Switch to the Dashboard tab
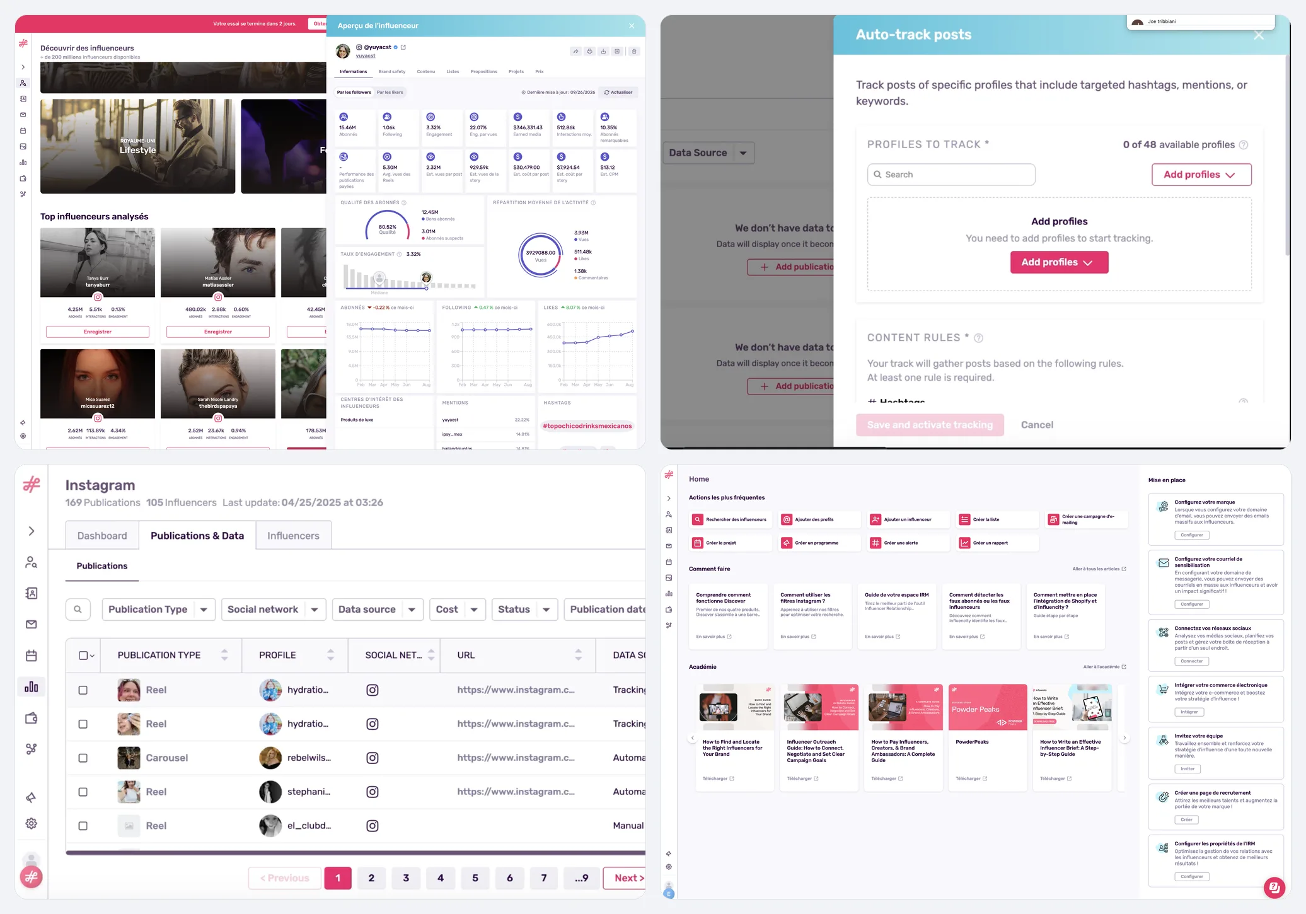 pyautogui.click(x=102, y=536)
